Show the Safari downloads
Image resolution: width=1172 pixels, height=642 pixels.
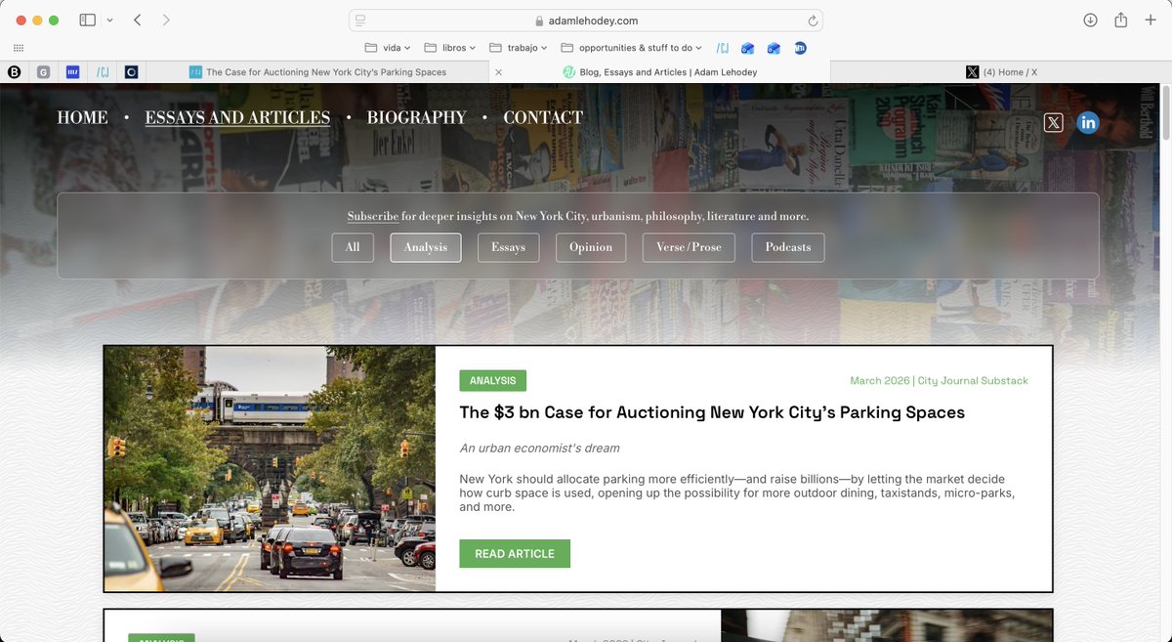pos(1091,21)
